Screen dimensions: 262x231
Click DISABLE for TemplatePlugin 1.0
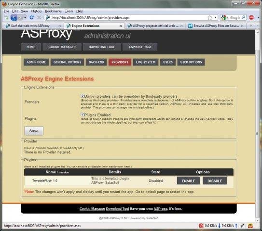point(215,181)
